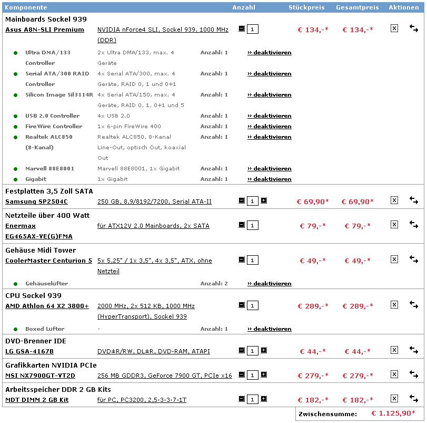Deactivate the Realtek ALC850 audio
The width and height of the screenshot is (427, 423).
pyautogui.click(x=270, y=137)
